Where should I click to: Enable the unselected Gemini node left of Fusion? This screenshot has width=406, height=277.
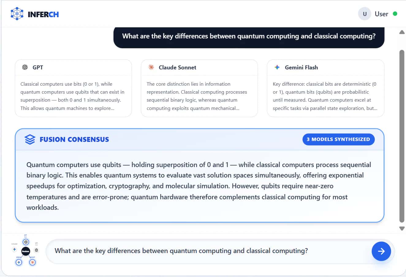pyautogui.click(x=14, y=249)
